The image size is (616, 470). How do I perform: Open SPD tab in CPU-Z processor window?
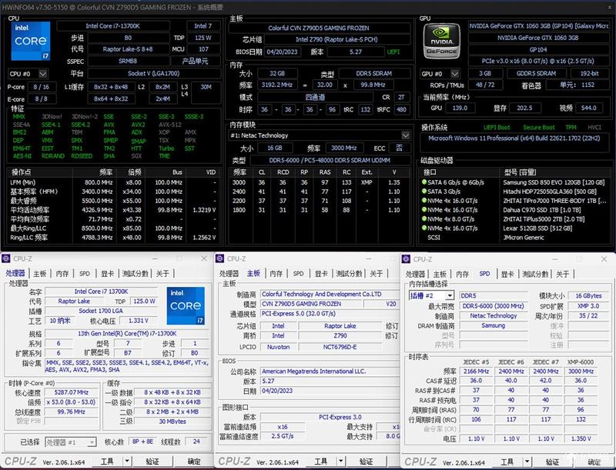pyautogui.click(x=85, y=273)
